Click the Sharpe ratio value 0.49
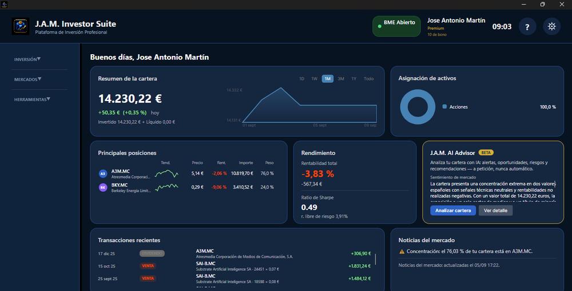This screenshot has height=291, width=572. pos(309,207)
